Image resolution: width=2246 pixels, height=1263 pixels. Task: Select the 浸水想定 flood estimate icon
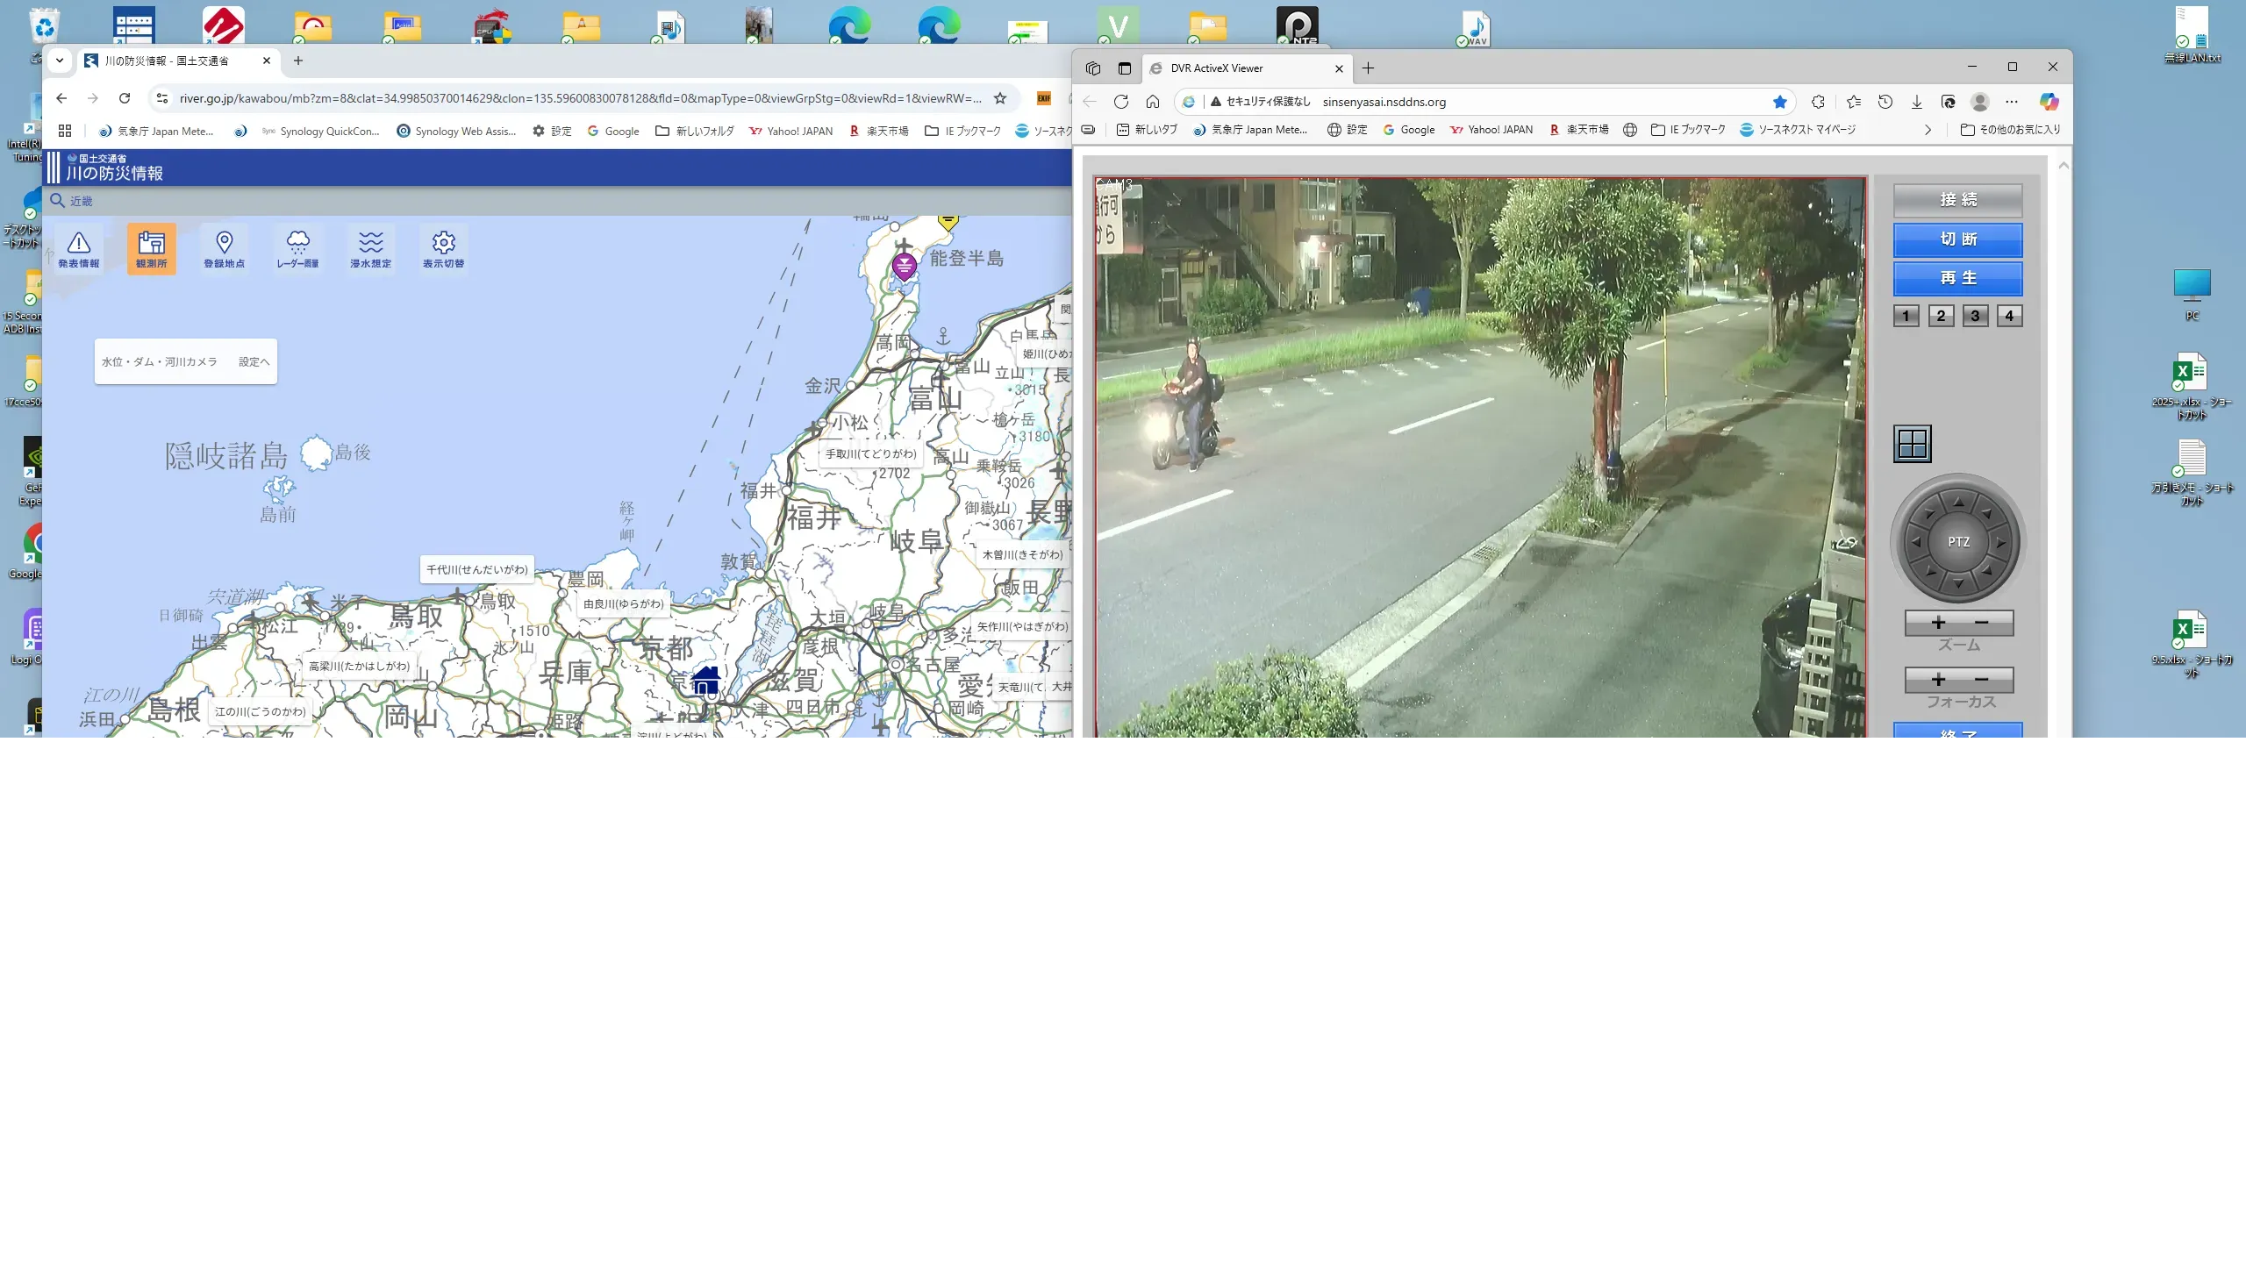coord(370,248)
